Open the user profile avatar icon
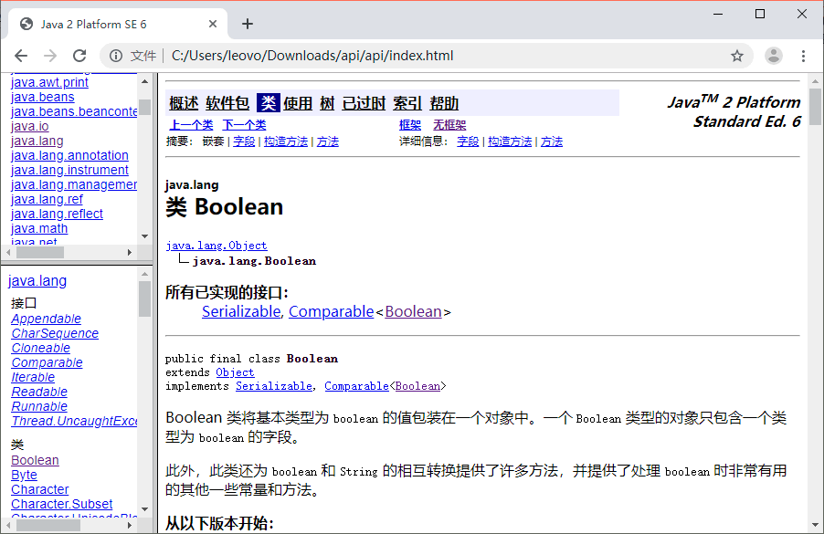The image size is (824, 534). [x=774, y=56]
